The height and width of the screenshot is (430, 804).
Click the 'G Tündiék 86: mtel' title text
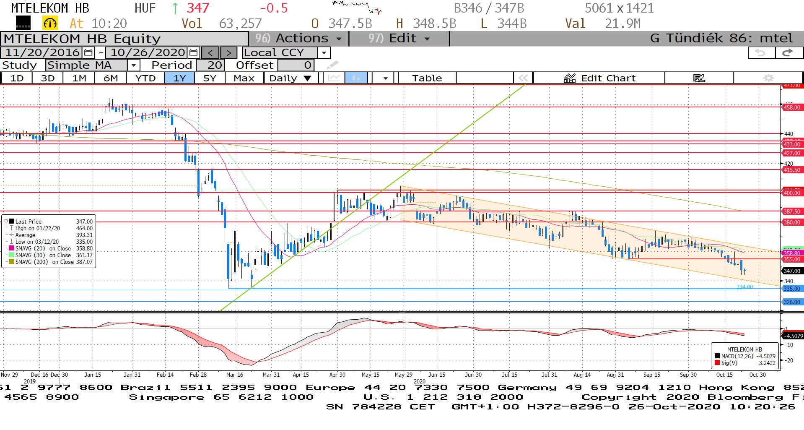pyautogui.click(x=721, y=39)
